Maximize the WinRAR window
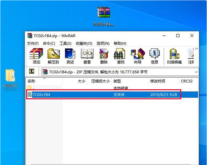207x165 pixels. click(x=178, y=36)
